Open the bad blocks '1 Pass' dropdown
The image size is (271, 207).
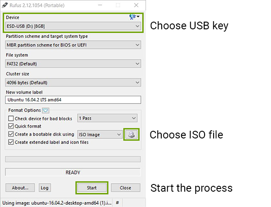tap(107, 118)
